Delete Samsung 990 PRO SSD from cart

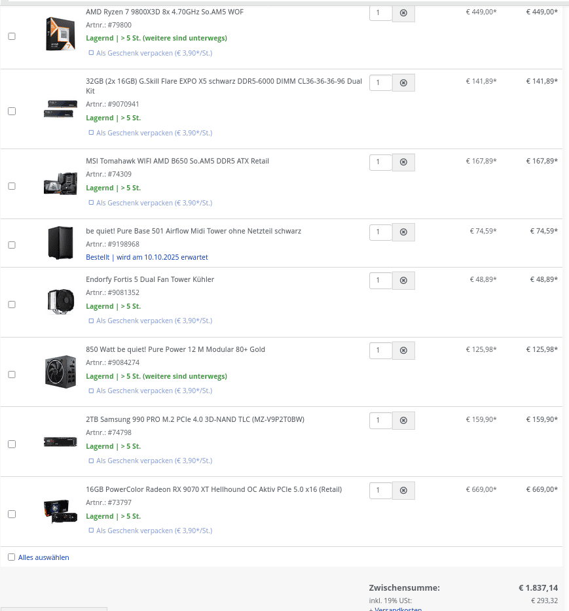(403, 421)
